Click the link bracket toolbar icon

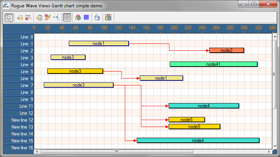click(x=56, y=17)
